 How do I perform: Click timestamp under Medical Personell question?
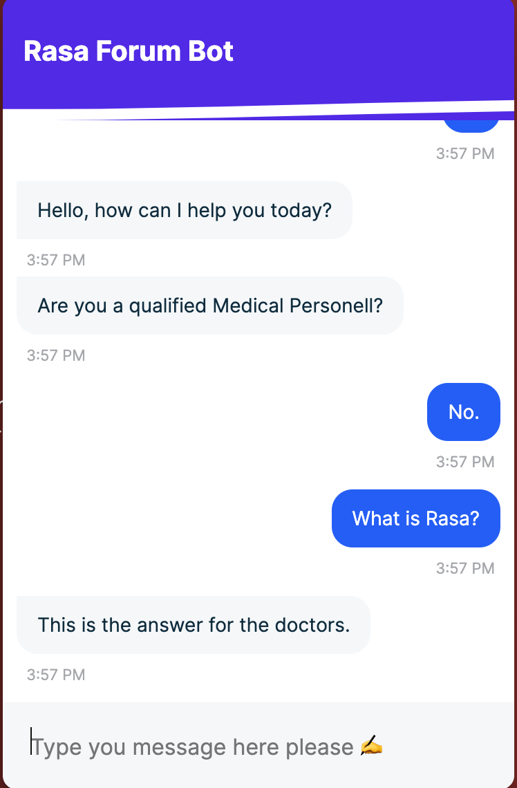click(56, 356)
